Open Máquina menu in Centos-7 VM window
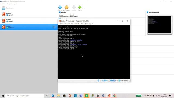This screenshot has height=98, width=174. [x=67, y=24]
